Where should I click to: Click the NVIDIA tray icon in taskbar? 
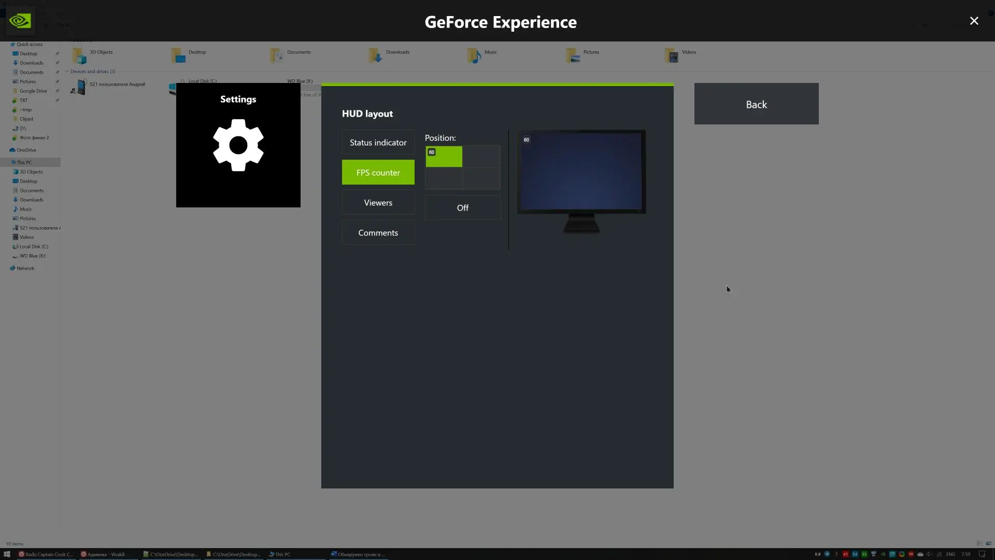(x=883, y=554)
